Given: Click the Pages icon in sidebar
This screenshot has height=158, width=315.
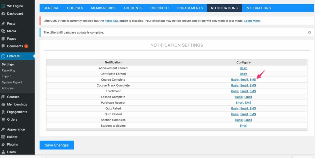Looking at the screenshot, I should click(3, 39).
